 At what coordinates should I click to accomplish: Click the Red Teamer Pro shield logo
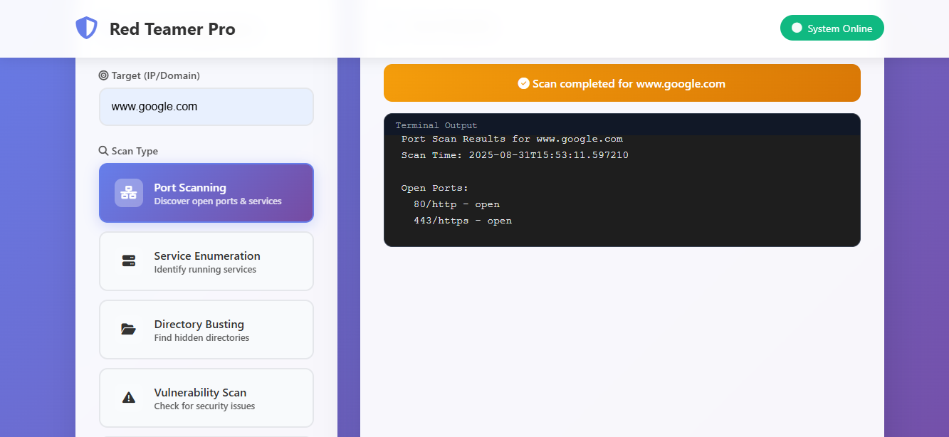click(86, 28)
